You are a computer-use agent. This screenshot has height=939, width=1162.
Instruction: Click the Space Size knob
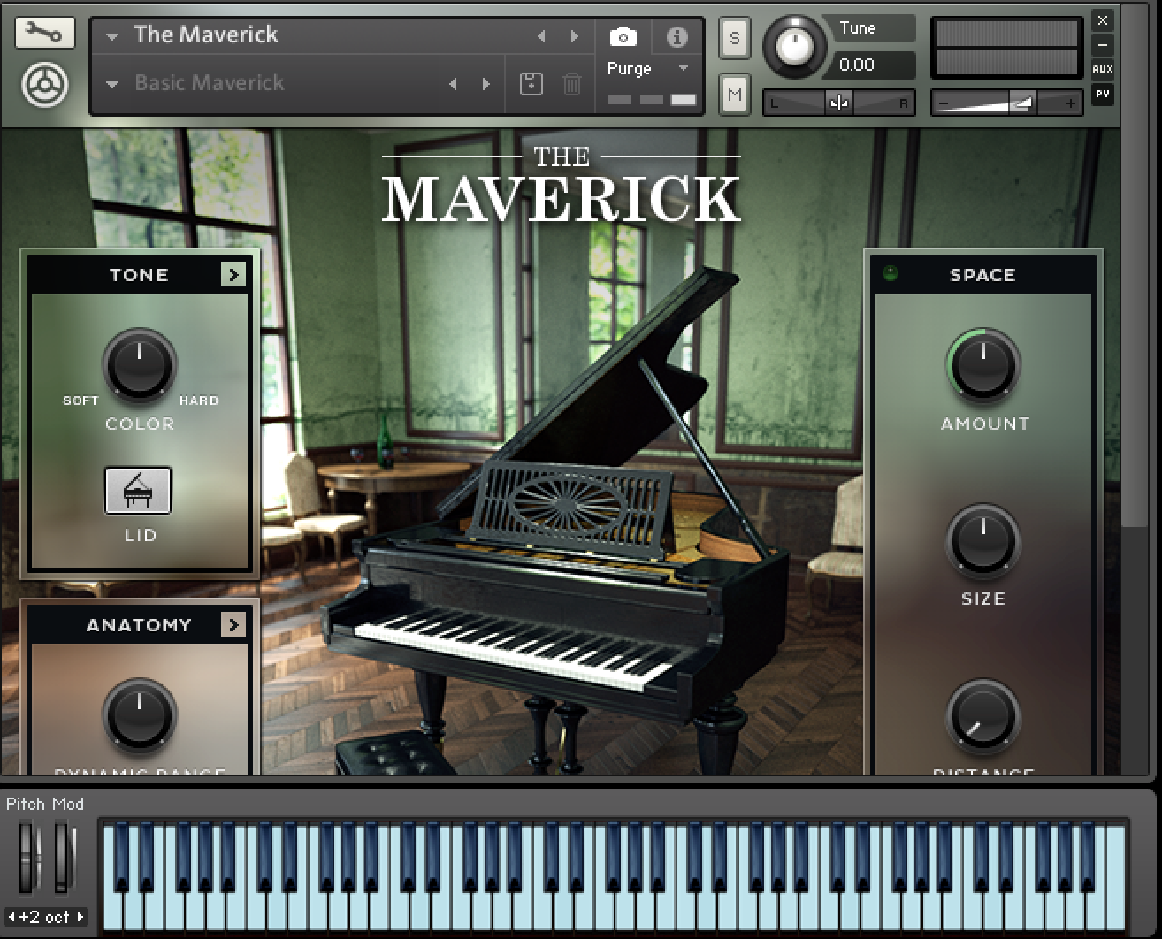tap(983, 541)
